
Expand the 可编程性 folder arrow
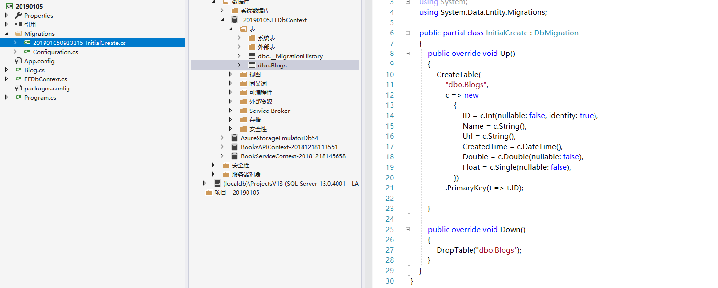(x=231, y=92)
